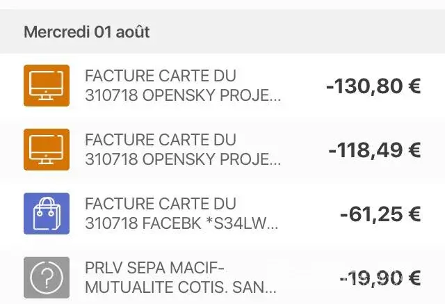Viewport: 445px width, 304px height.
Task: Click the computer icon beside the -118,49 € transaction
Action: click(47, 150)
